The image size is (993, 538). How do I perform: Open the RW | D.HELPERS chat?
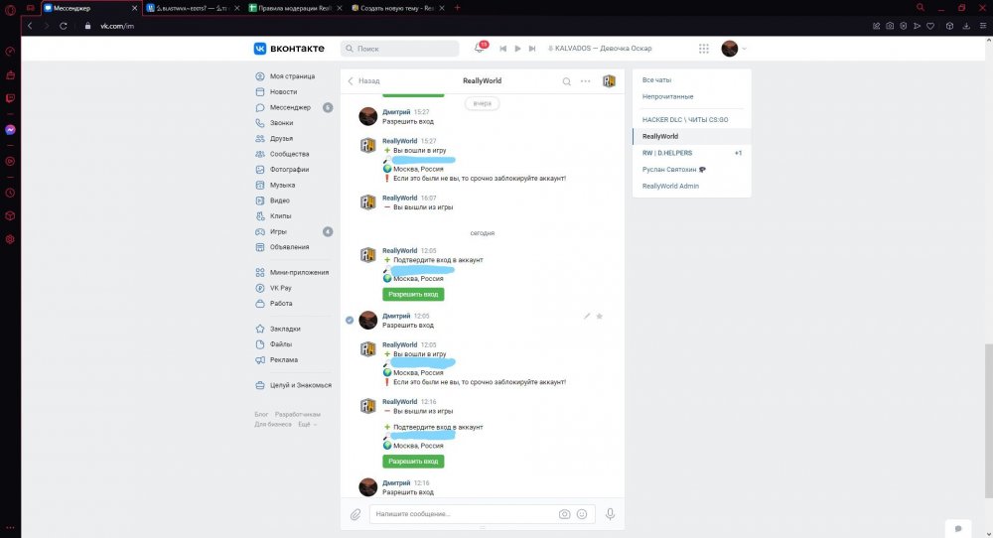[691, 153]
